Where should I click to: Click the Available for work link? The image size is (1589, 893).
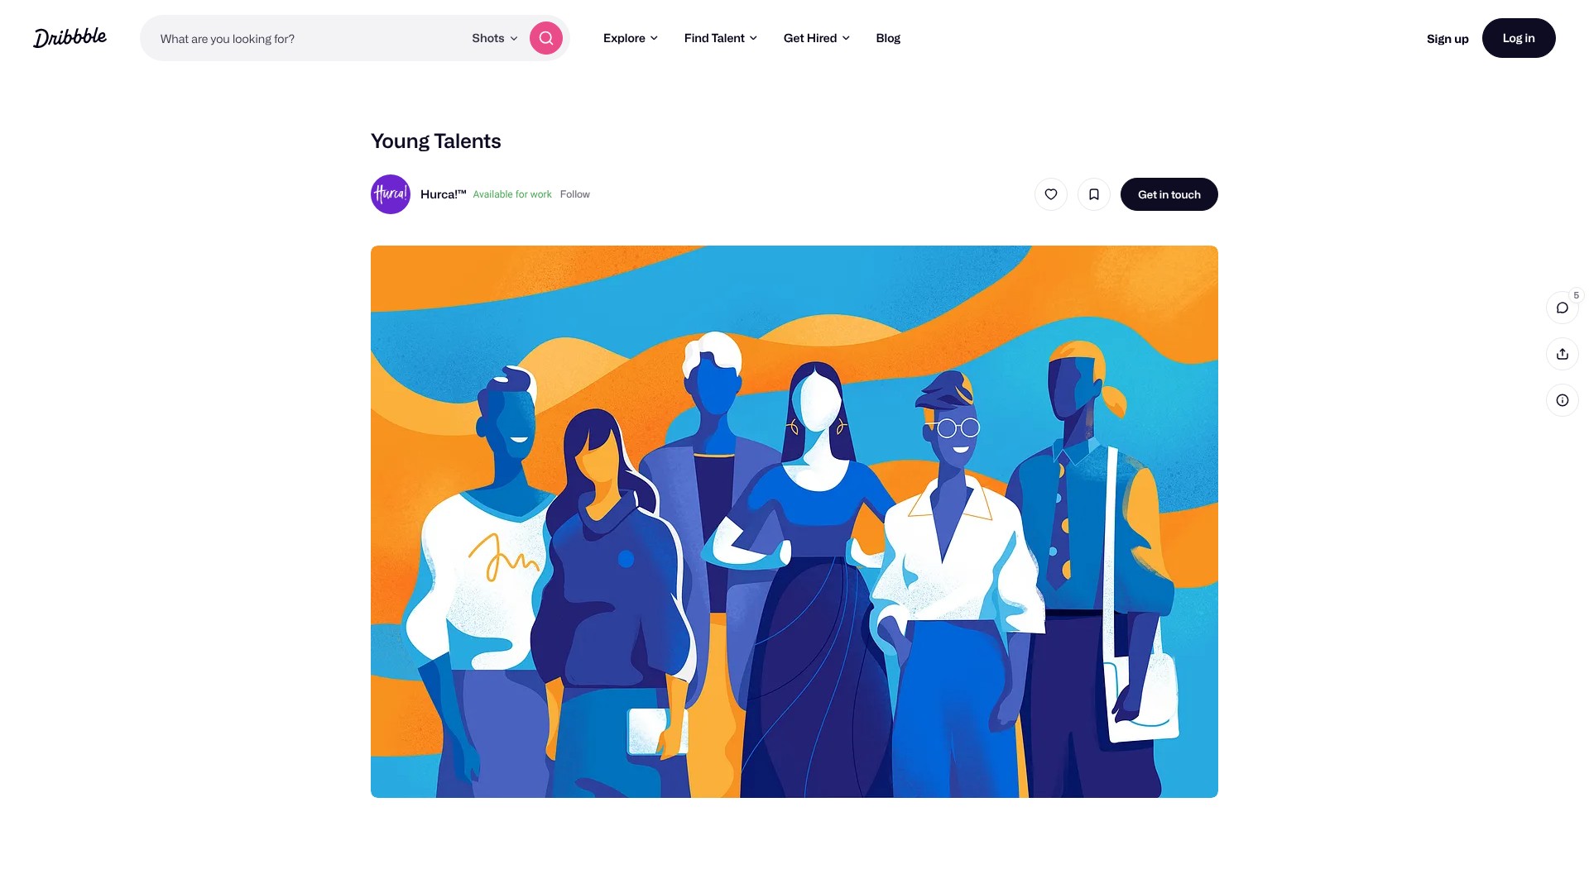512,194
